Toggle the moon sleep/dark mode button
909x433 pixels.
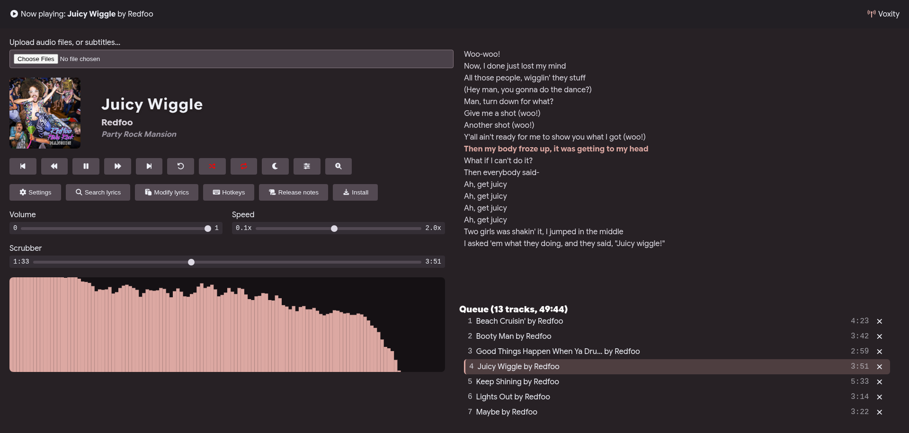coord(275,166)
